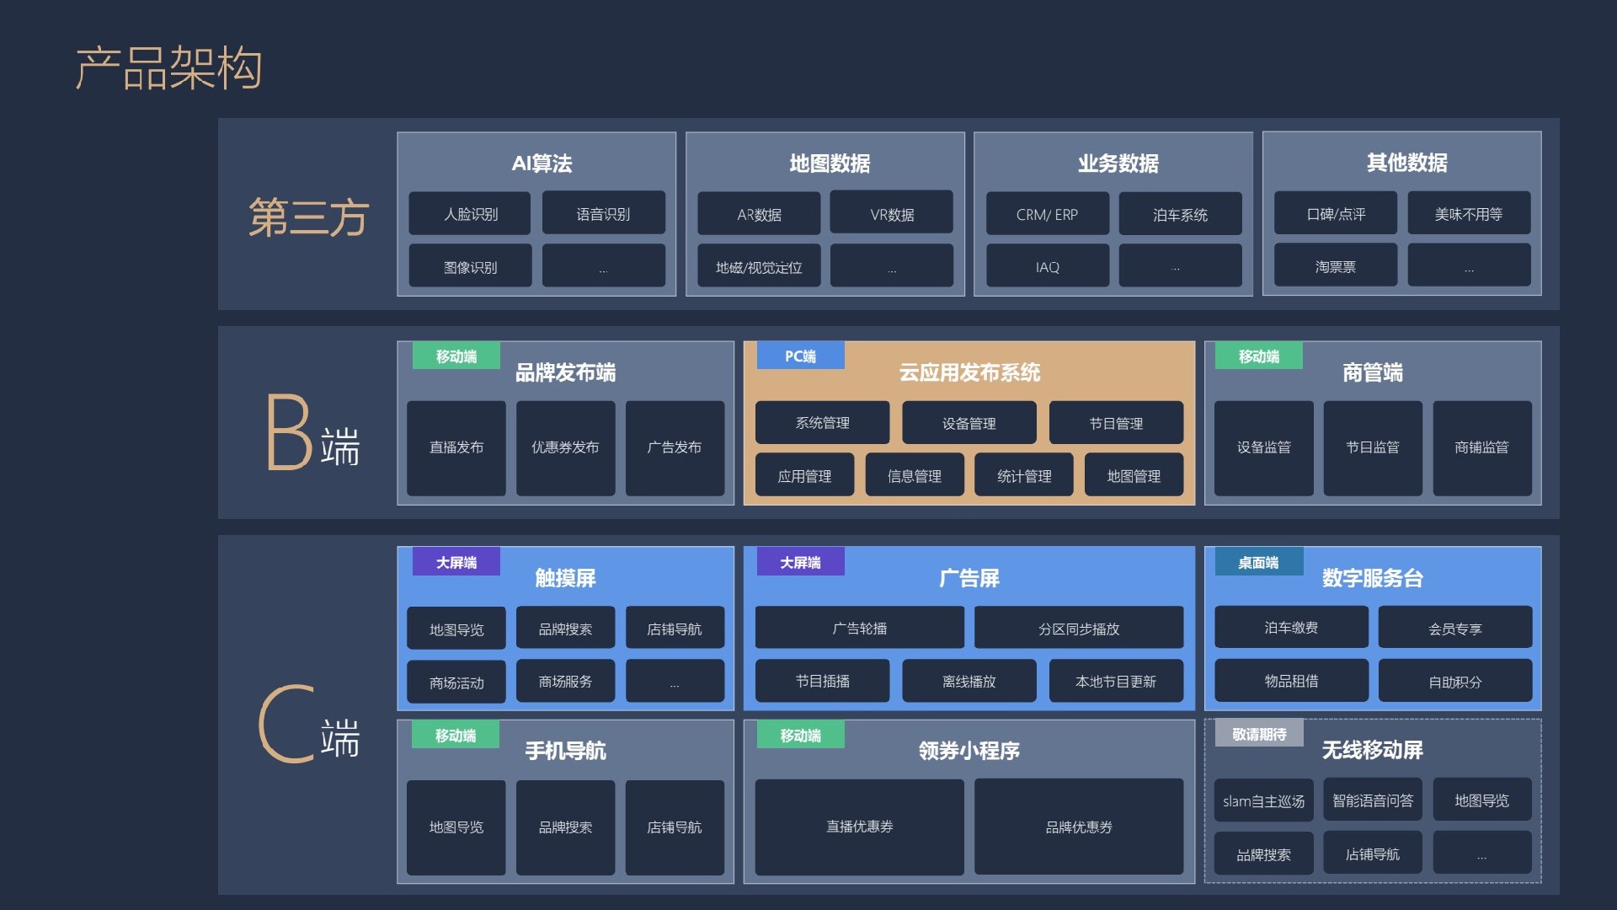Click the 系统管理 box

click(822, 423)
